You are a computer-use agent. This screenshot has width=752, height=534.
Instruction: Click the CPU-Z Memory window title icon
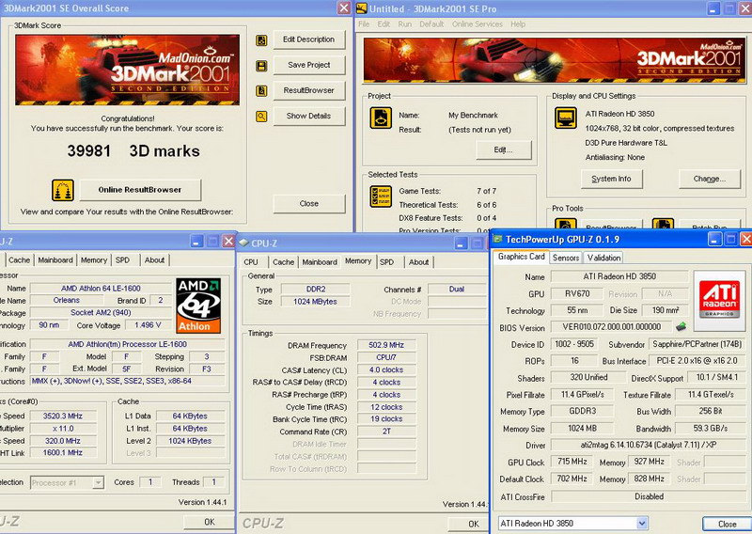pyautogui.click(x=243, y=243)
